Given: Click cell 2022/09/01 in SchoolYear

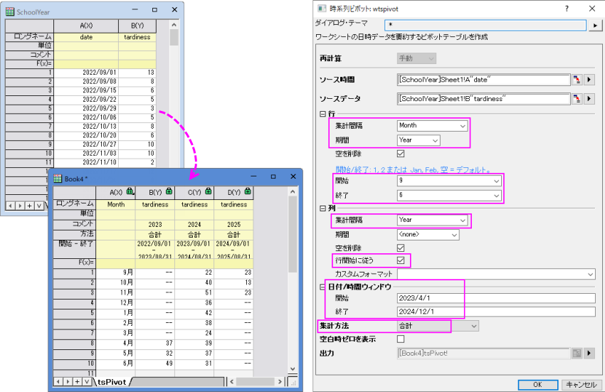Looking at the screenshot, I should click(x=86, y=72).
